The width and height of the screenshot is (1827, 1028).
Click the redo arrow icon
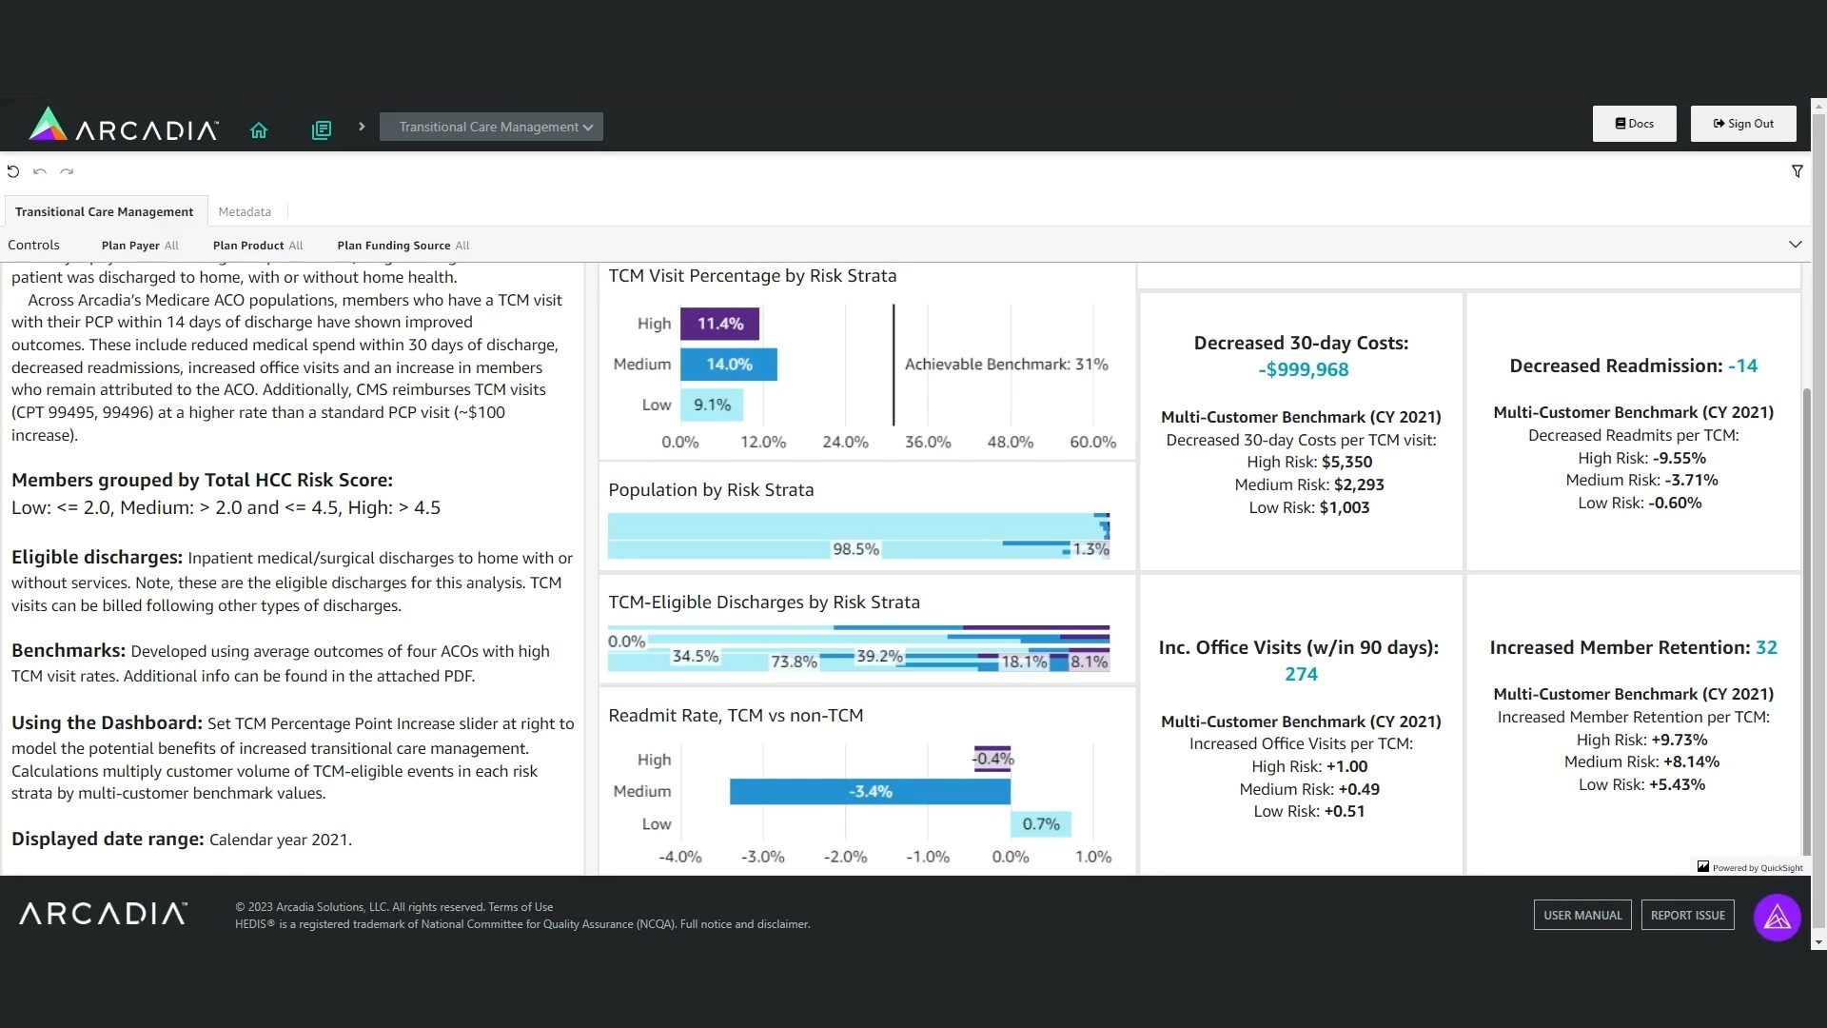pyautogui.click(x=67, y=171)
